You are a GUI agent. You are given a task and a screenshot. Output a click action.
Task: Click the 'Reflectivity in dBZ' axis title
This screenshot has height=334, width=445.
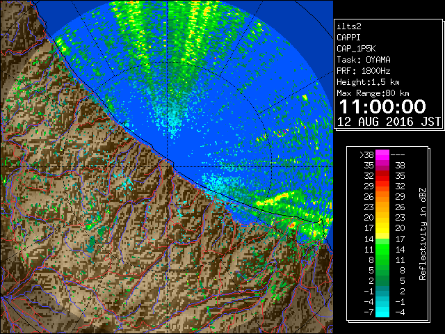(x=422, y=234)
